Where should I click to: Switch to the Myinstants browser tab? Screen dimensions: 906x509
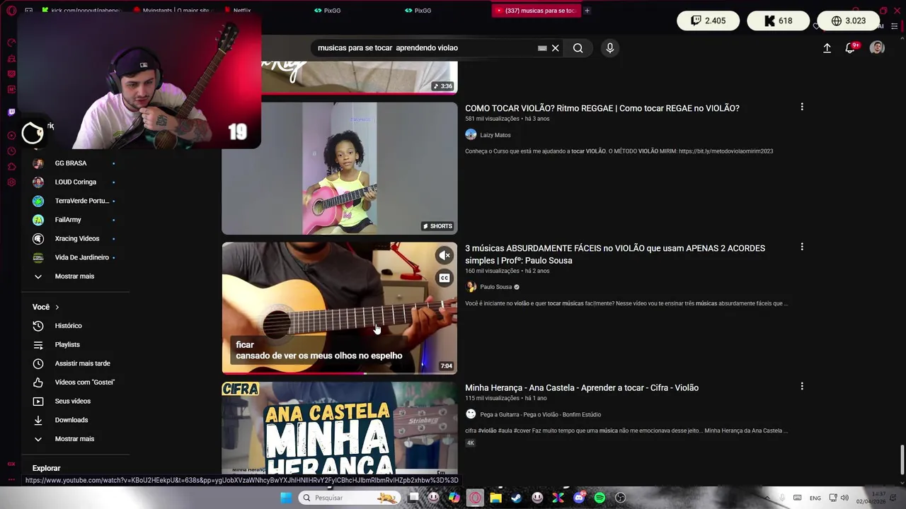[x=174, y=11]
